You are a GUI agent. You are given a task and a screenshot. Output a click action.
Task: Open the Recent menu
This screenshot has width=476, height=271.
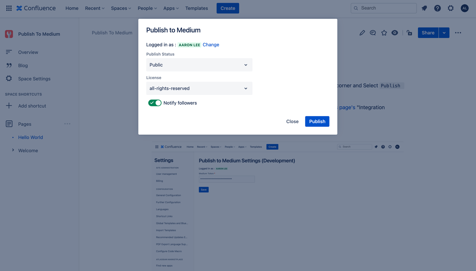click(95, 8)
